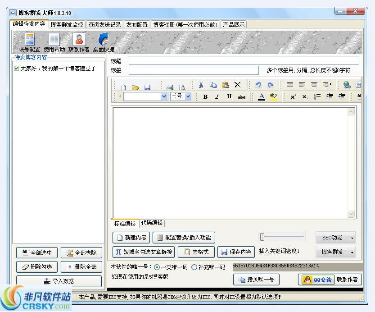This screenshot has width=375, height=312.
Task: Toggle bold formatting in the editor
Action: (x=205, y=96)
